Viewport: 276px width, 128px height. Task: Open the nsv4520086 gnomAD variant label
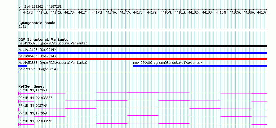167,63
